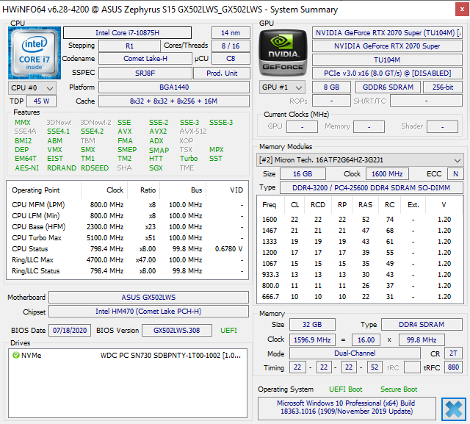Click the green NVMe drive status icon
Image resolution: width=470 pixels, height=424 pixels.
(x=16, y=356)
